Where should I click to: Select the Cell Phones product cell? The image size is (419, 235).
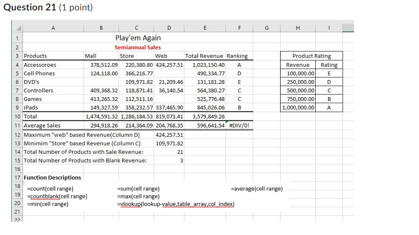[x=39, y=73]
